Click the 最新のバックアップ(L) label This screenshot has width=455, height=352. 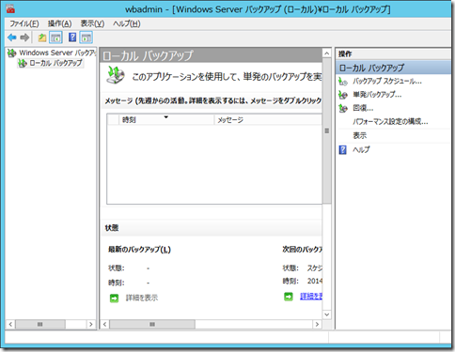pyautogui.click(x=139, y=250)
